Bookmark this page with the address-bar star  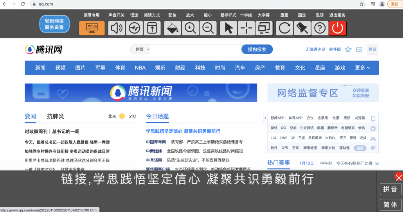pyautogui.click(x=362, y=4)
